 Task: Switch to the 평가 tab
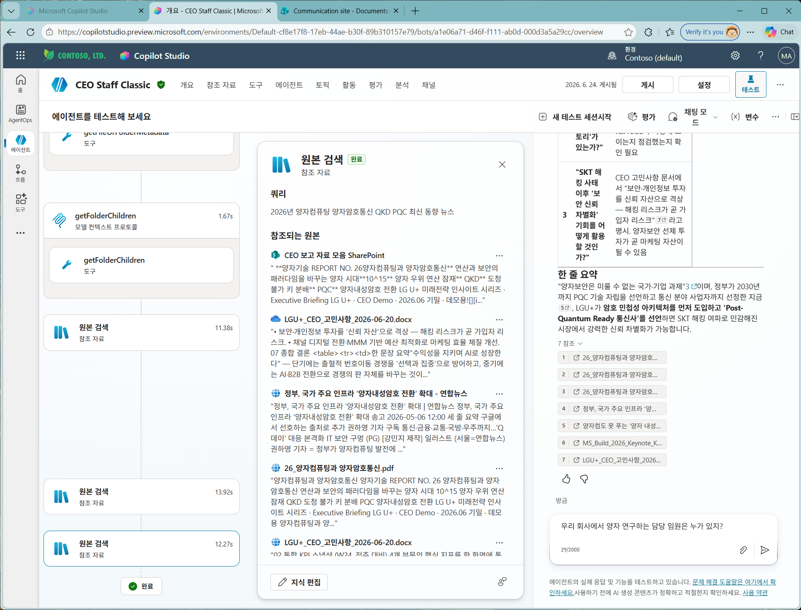tap(375, 85)
